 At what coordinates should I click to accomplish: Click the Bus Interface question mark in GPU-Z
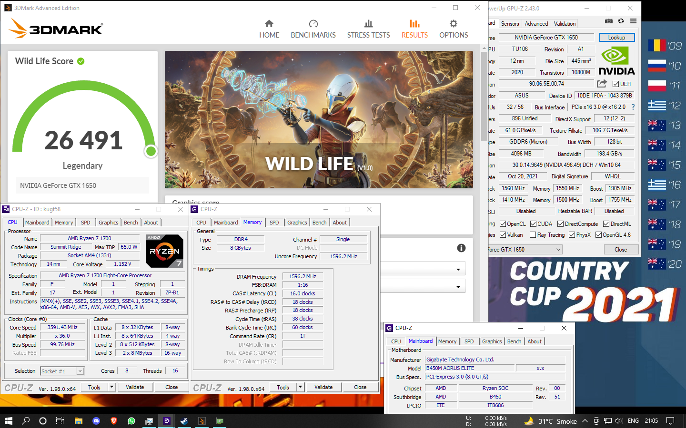633,107
